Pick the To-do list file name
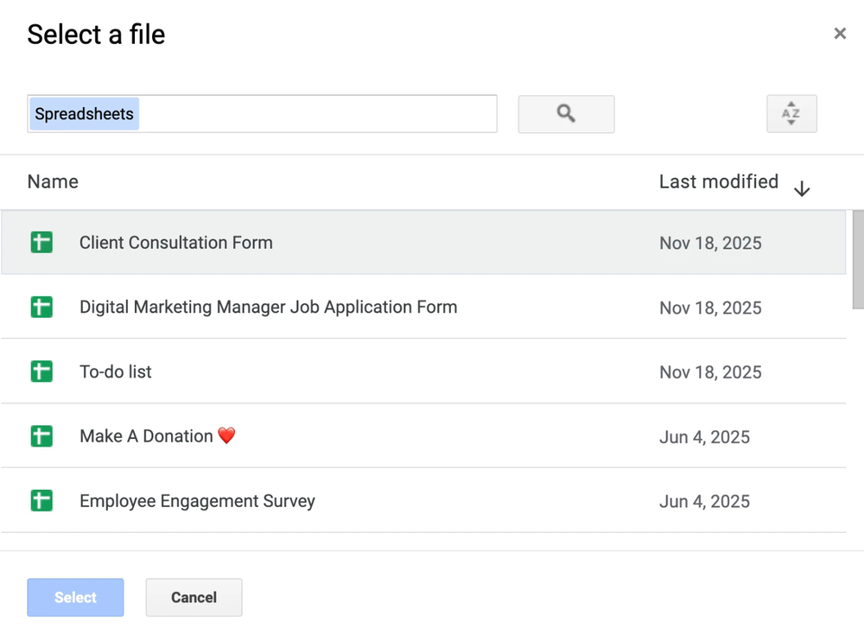864x641 pixels. 116,372
